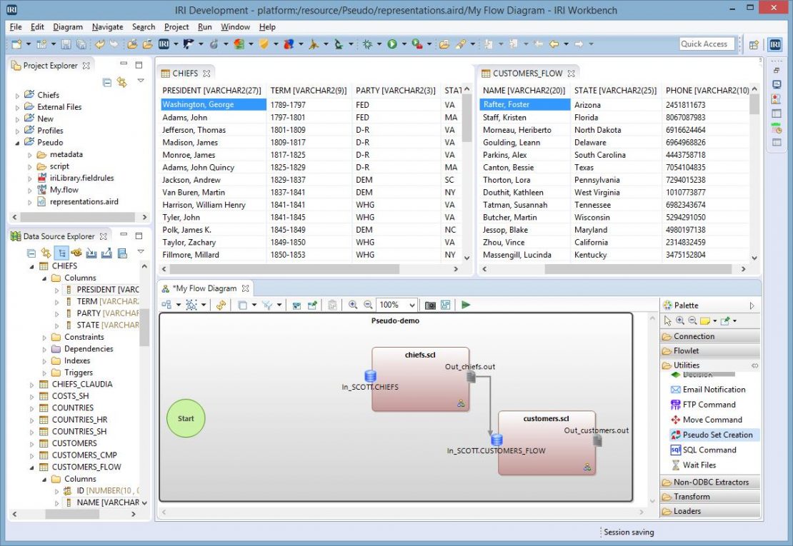Image resolution: width=793 pixels, height=546 pixels.
Task: Click Collapse All in Project Explorer toolbar
Action: [106, 82]
